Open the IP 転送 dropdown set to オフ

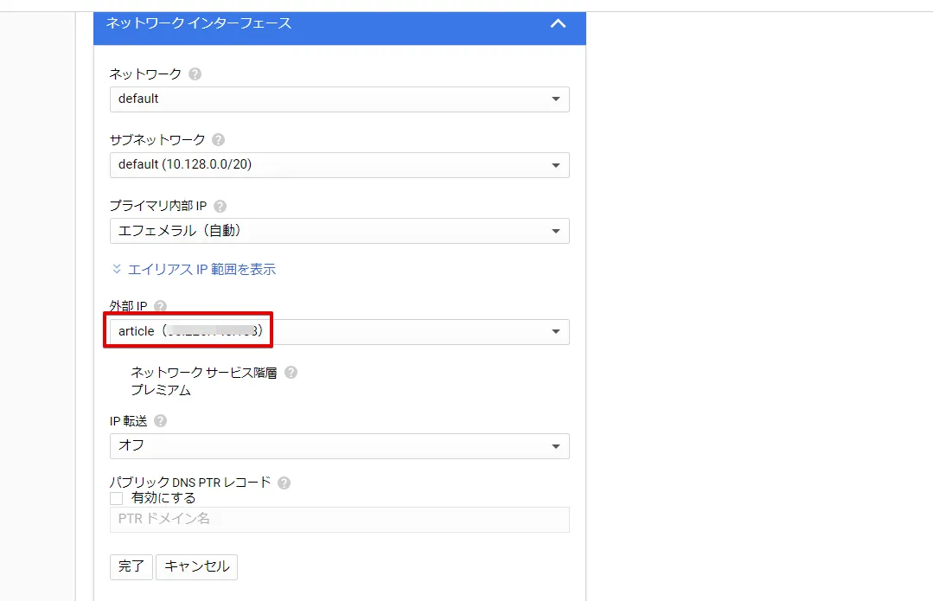[x=339, y=445]
